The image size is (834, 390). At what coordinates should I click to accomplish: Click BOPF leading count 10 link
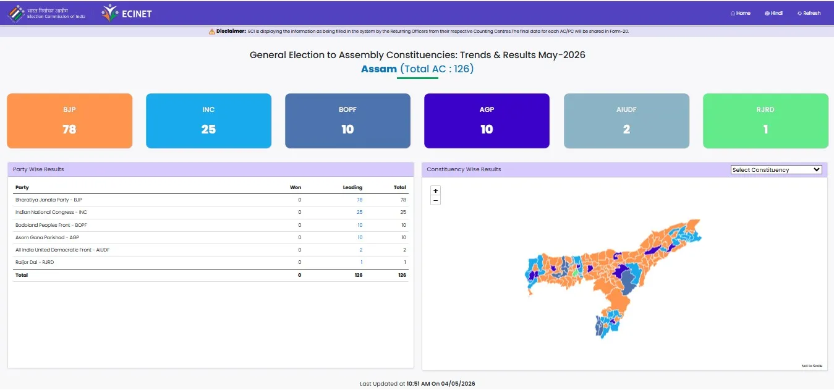[x=360, y=225]
